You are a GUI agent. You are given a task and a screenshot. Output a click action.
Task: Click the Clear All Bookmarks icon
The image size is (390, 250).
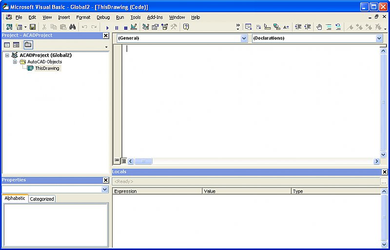coord(378,27)
